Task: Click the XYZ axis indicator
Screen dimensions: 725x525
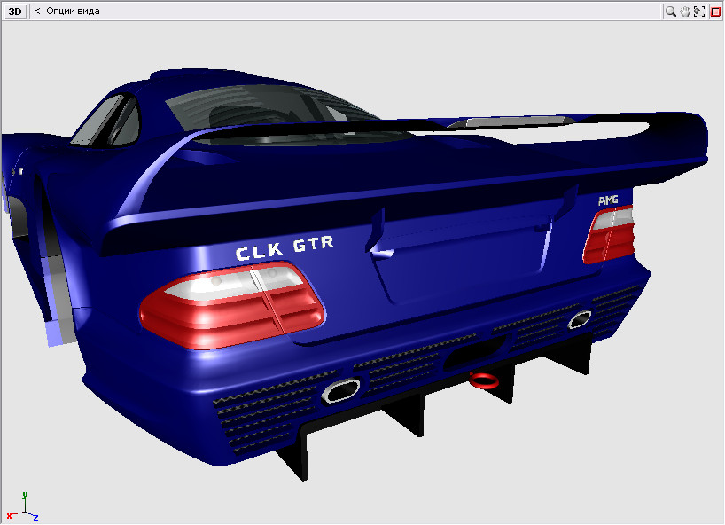Action: coord(23,507)
